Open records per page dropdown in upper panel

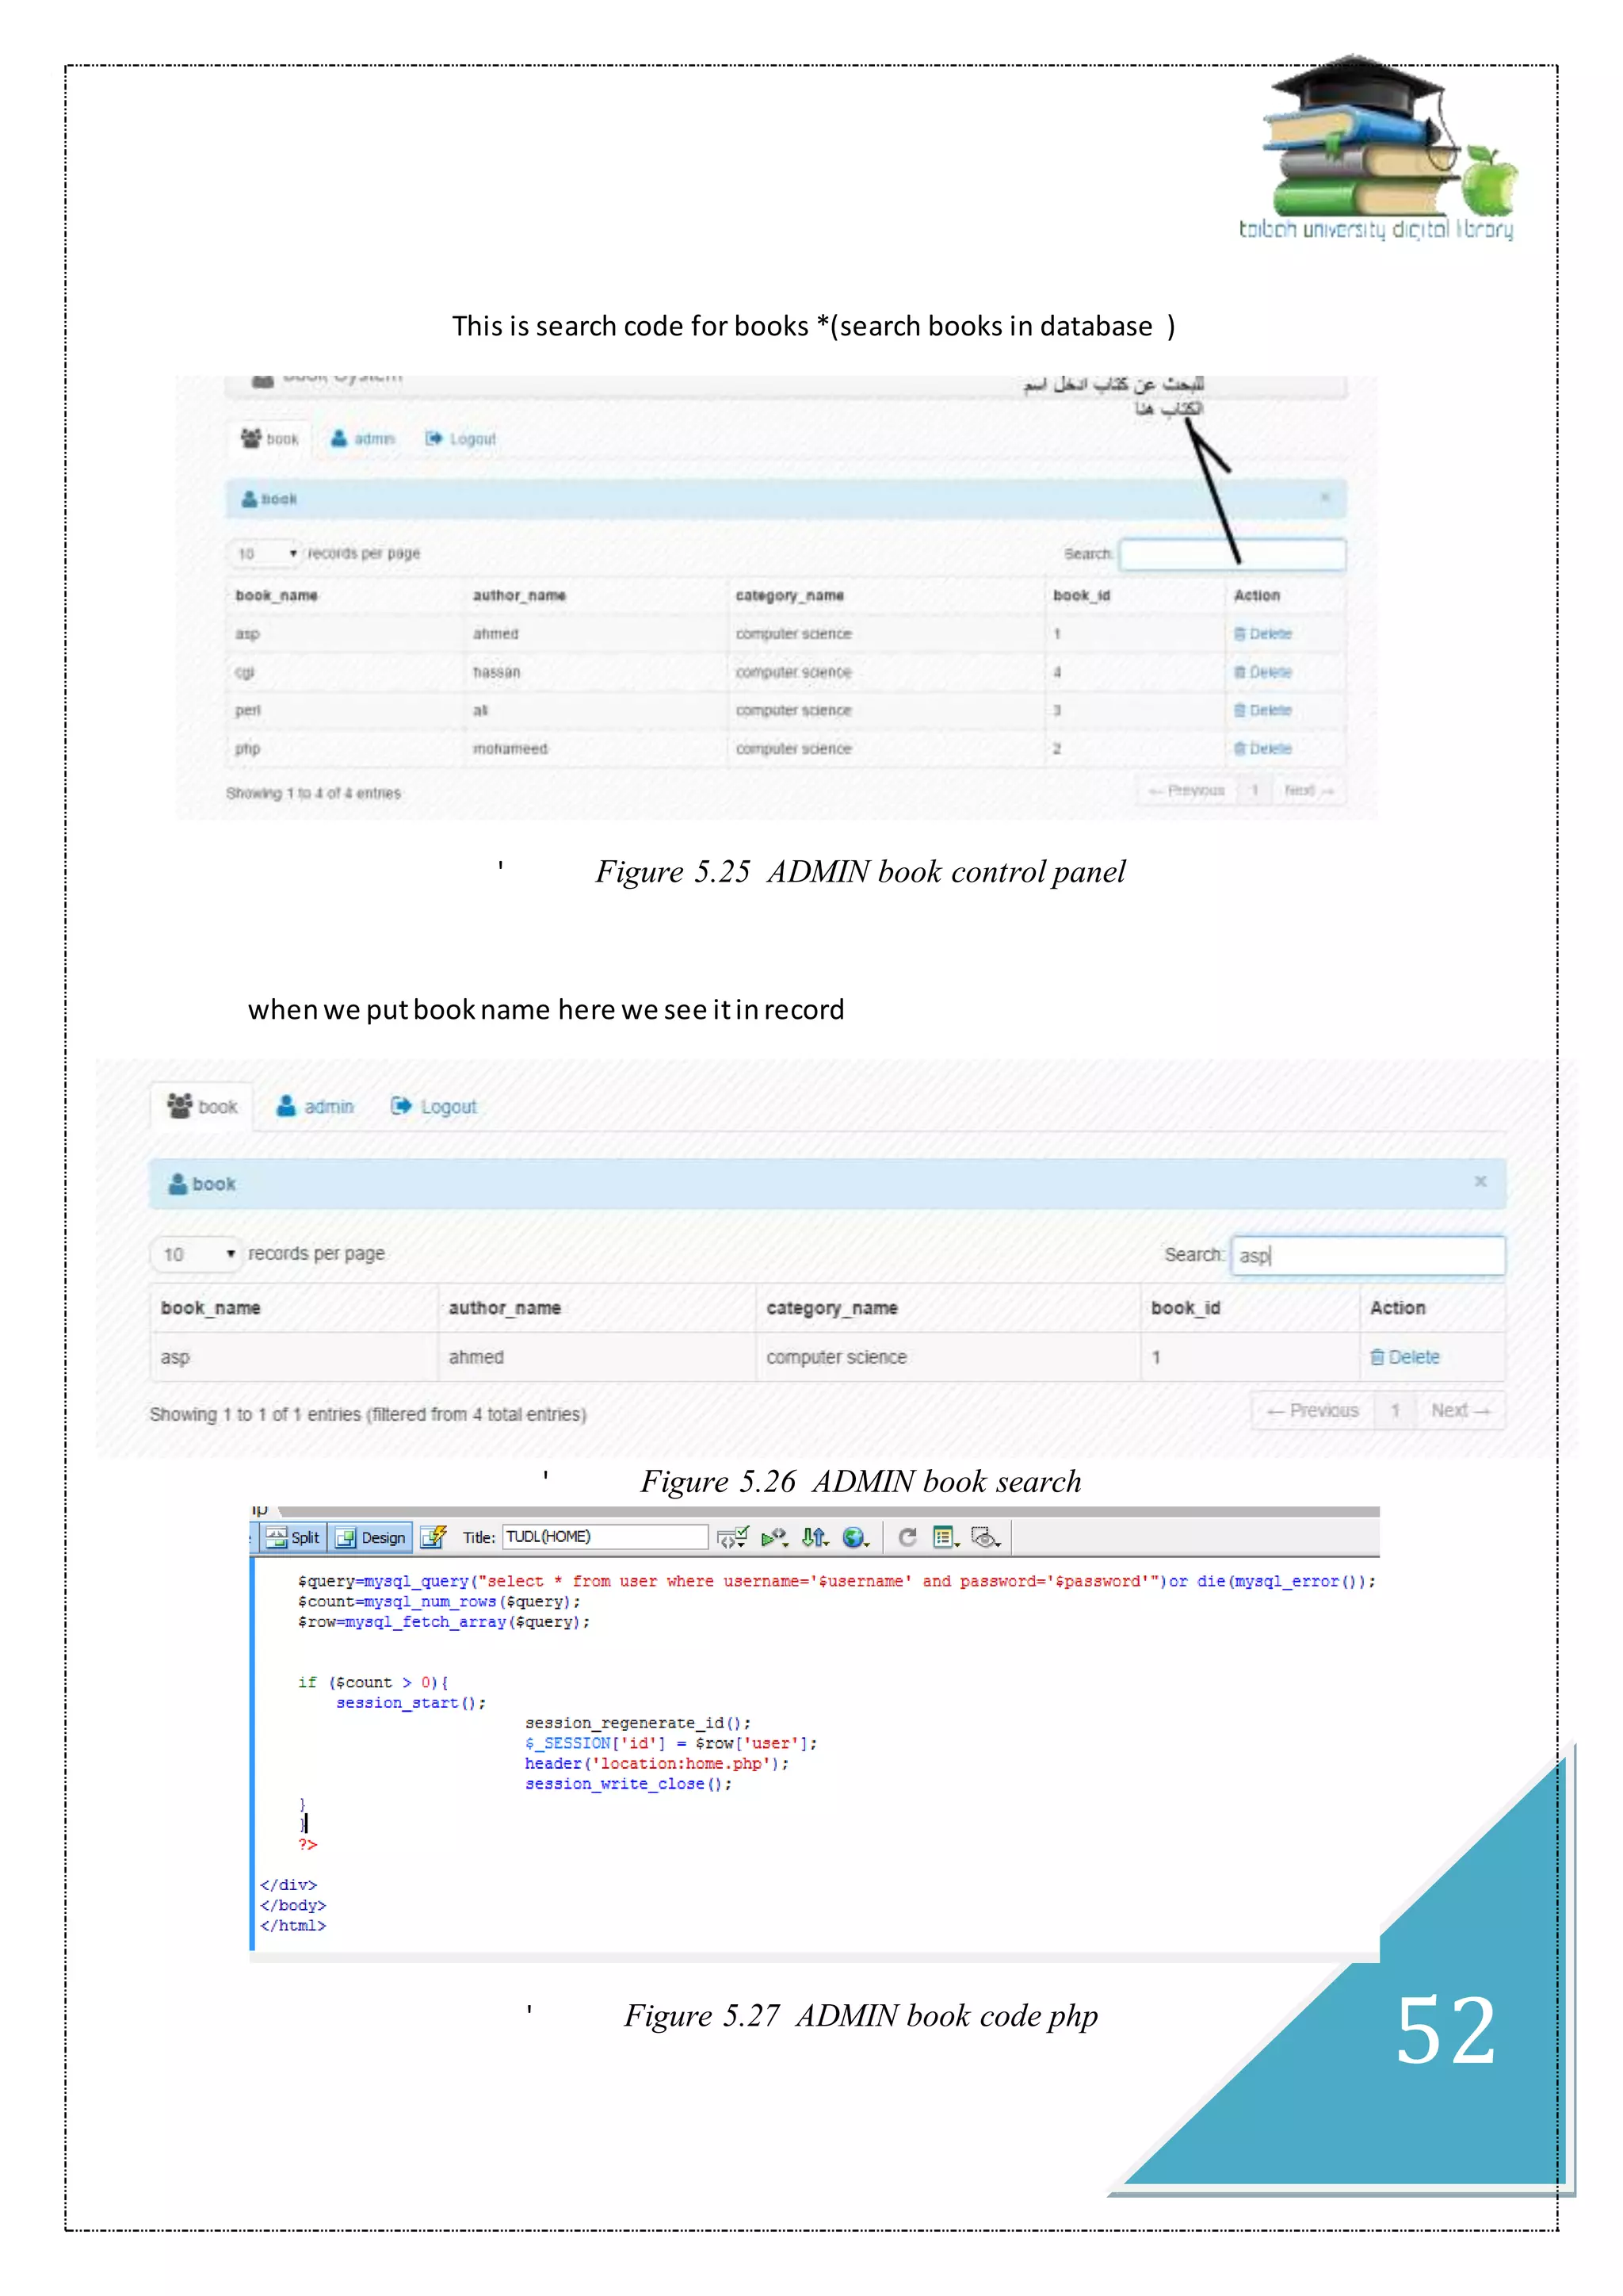(265, 553)
